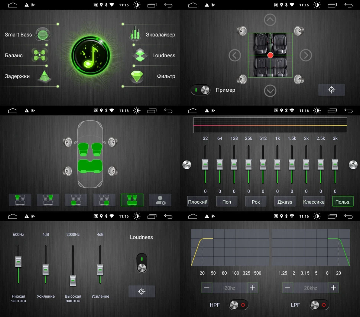Viewport: 360px width, 317px height.
Task: Select the Рок equalizer preset
Action: (256, 202)
